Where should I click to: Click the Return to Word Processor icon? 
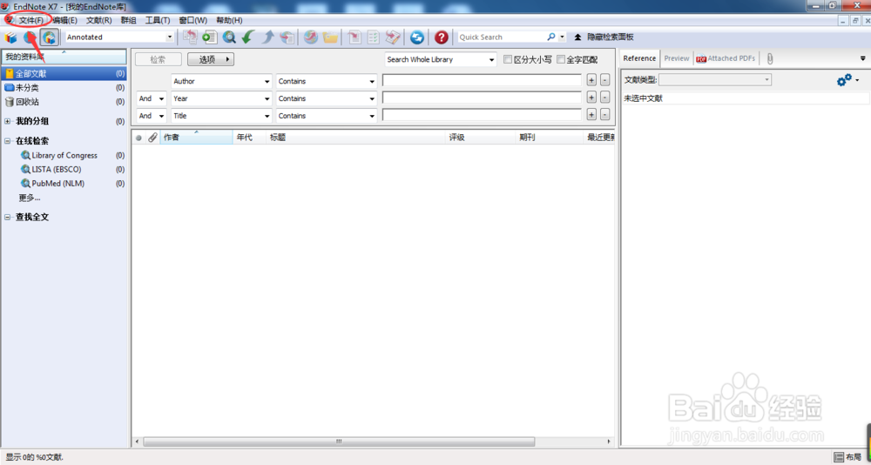click(394, 37)
